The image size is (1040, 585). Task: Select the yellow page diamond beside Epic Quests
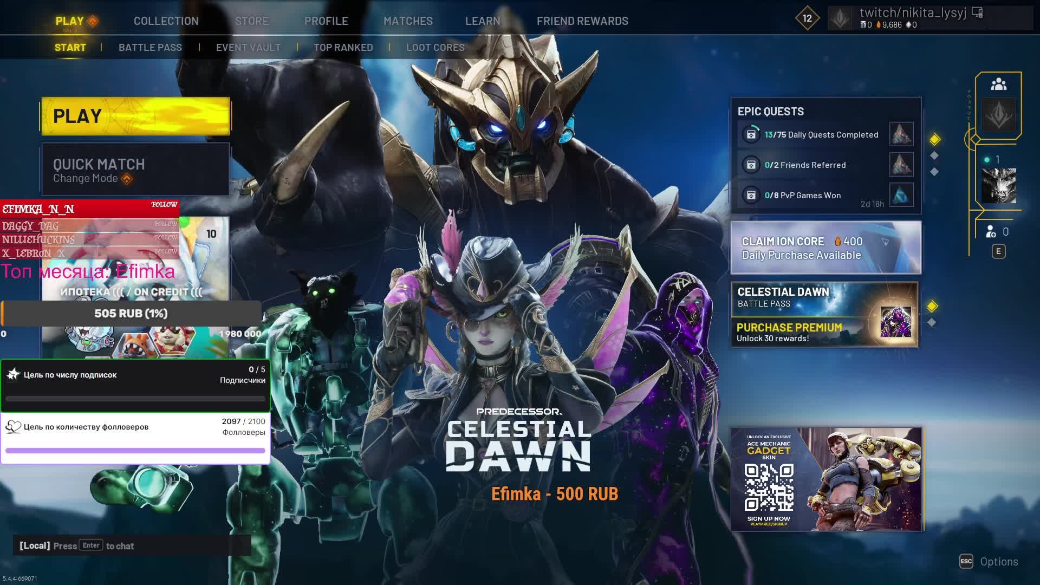[934, 140]
